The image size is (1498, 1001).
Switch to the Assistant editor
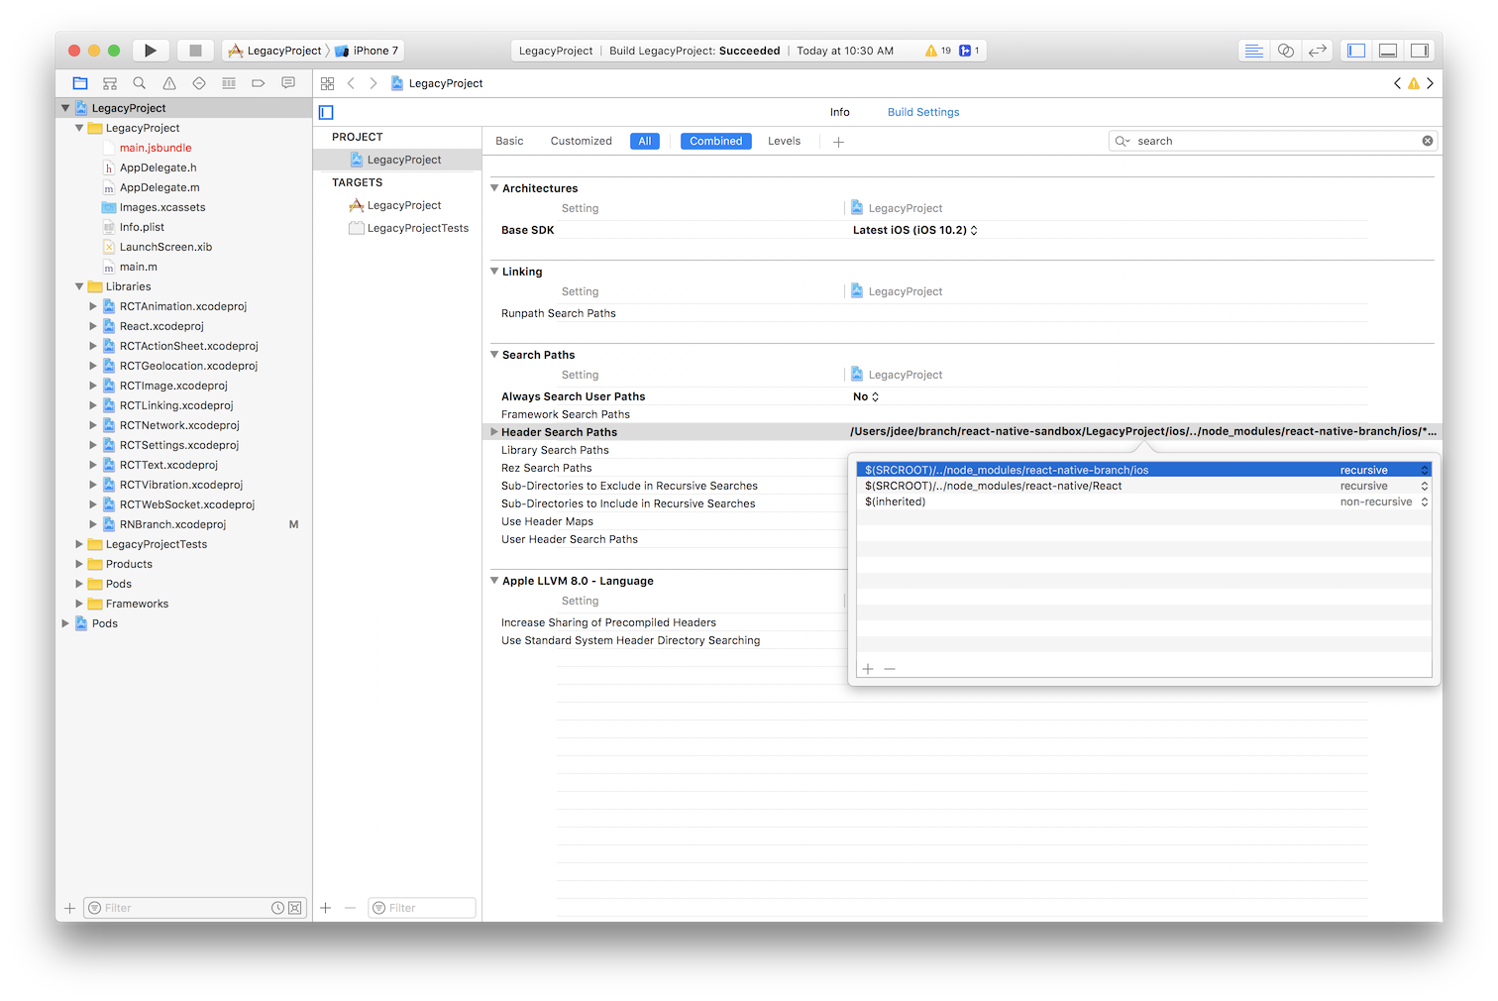tap(1285, 51)
